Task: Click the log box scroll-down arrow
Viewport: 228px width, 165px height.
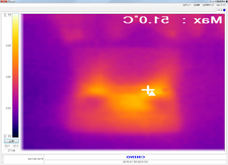Action: (2, 162)
